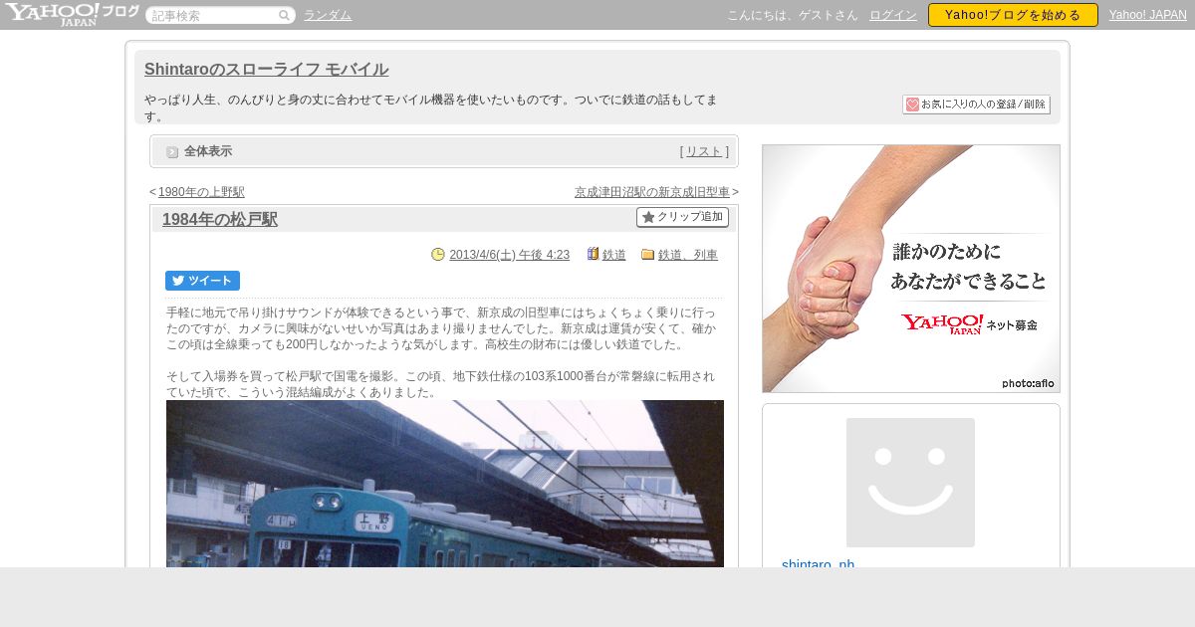Click the book icon next to 鉄道

click(x=594, y=255)
